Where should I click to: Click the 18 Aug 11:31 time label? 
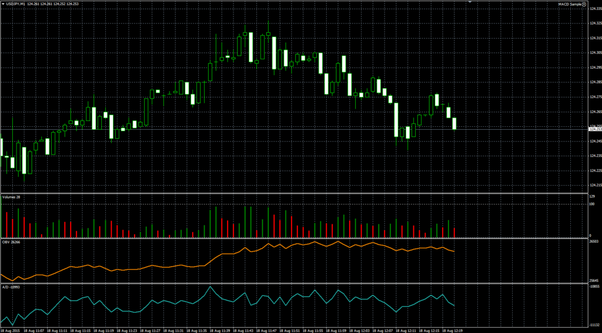pos(174,330)
